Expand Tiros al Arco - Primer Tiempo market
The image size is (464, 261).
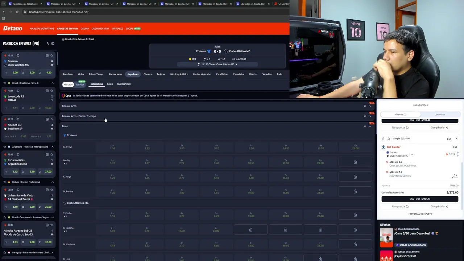[x=370, y=116]
